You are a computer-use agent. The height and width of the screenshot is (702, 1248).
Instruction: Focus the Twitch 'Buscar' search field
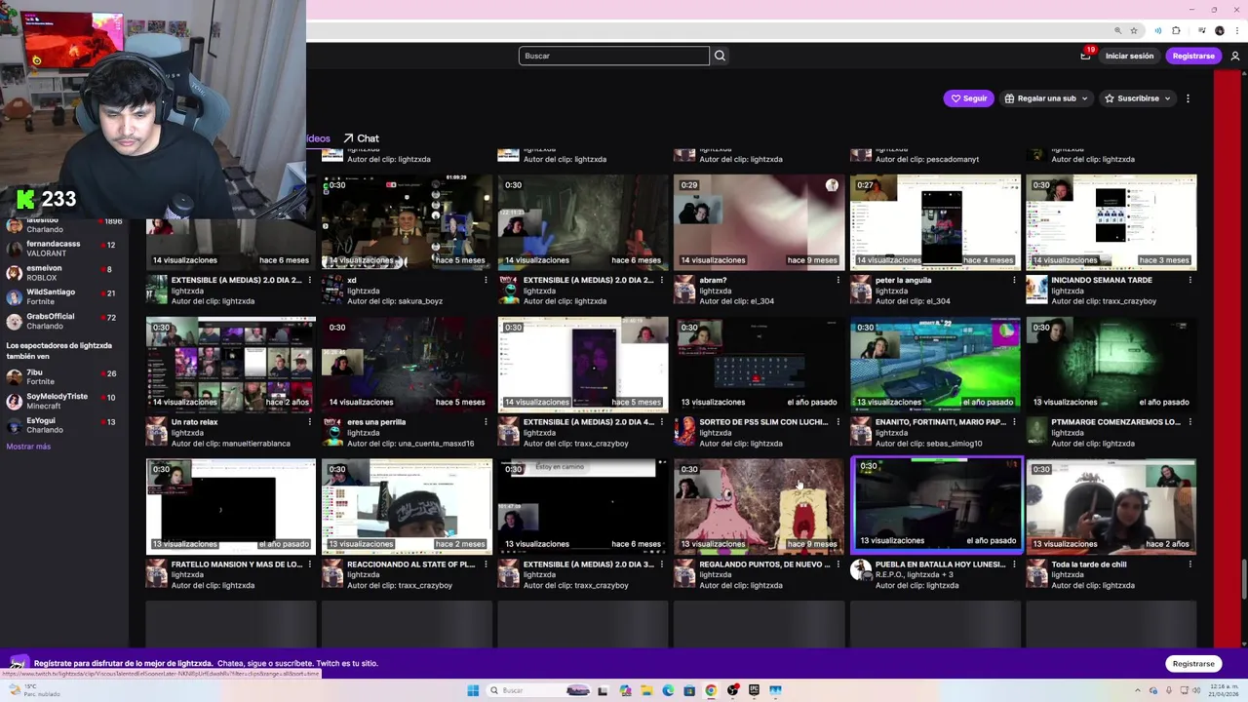614,56
